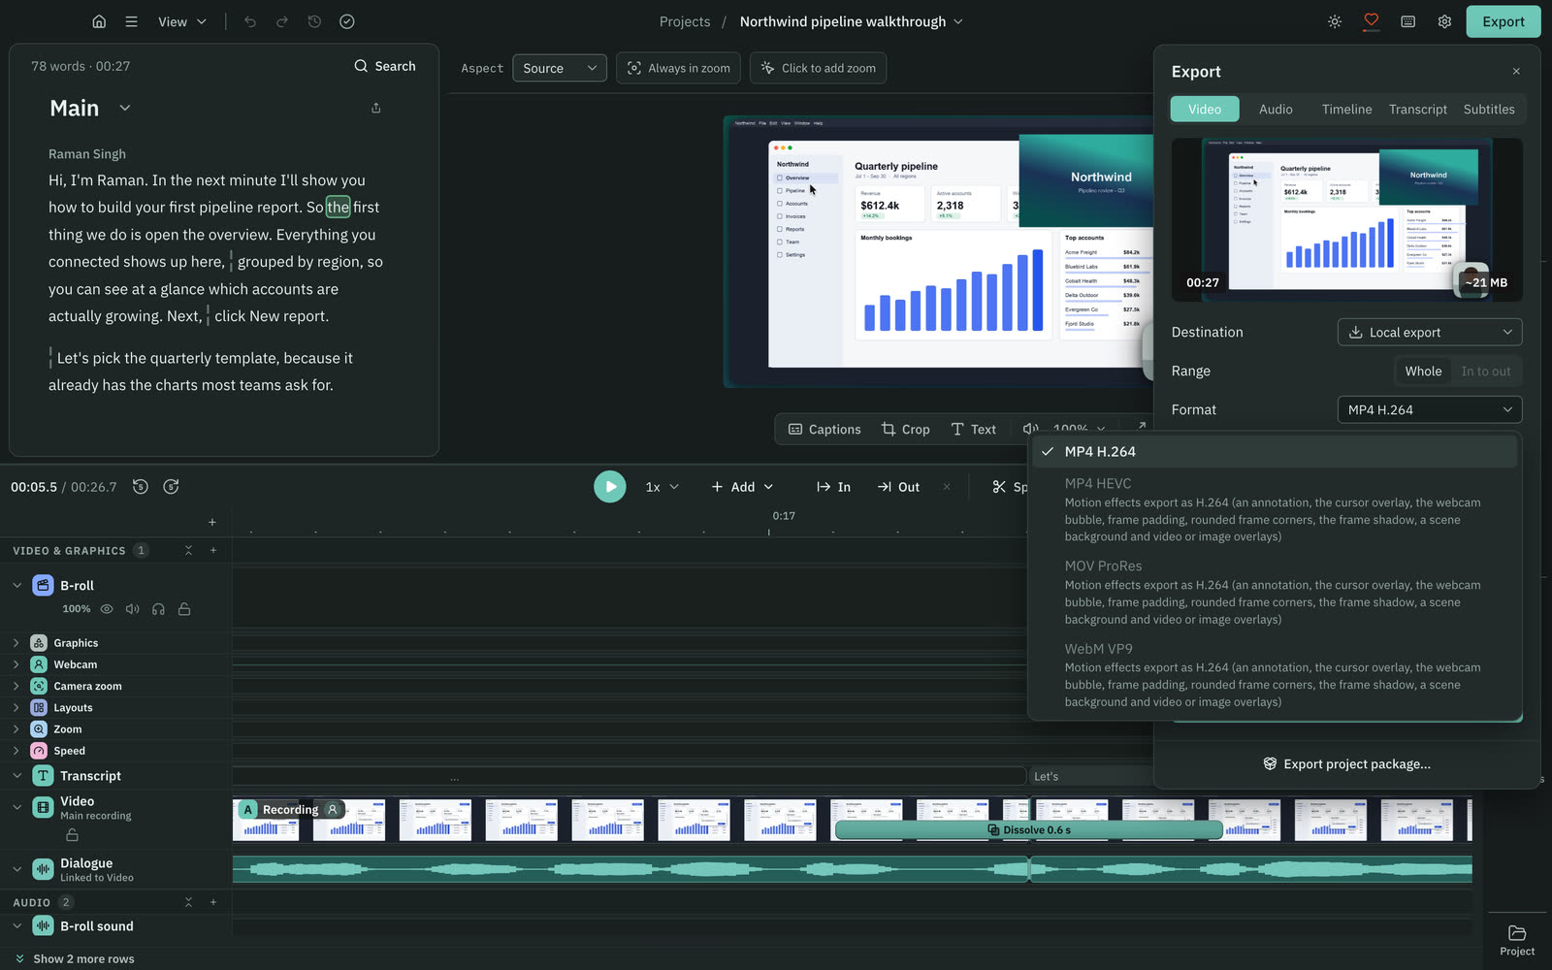Screen dimensions: 1552x970
Task: Select the In to out range
Action: (x=1485, y=371)
